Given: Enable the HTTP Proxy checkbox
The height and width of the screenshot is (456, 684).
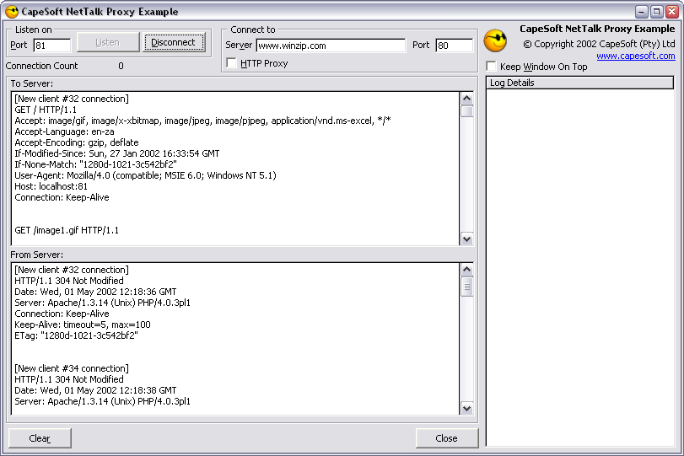Looking at the screenshot, I should (232, 63).
